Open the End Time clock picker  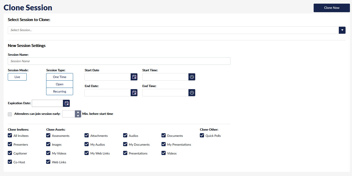pos(192,93)
